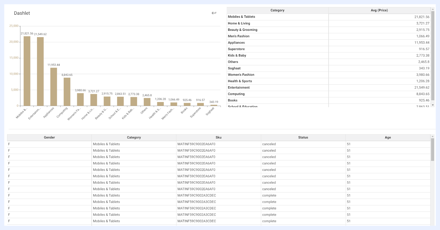Click the Books axis label in chart
The image size is (440, 230).
[184, 110]
